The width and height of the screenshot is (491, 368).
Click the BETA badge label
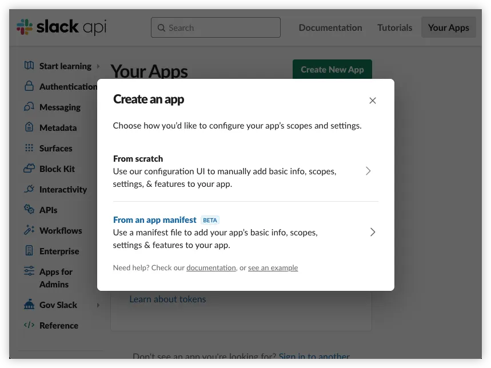click(x=210, y=221)
